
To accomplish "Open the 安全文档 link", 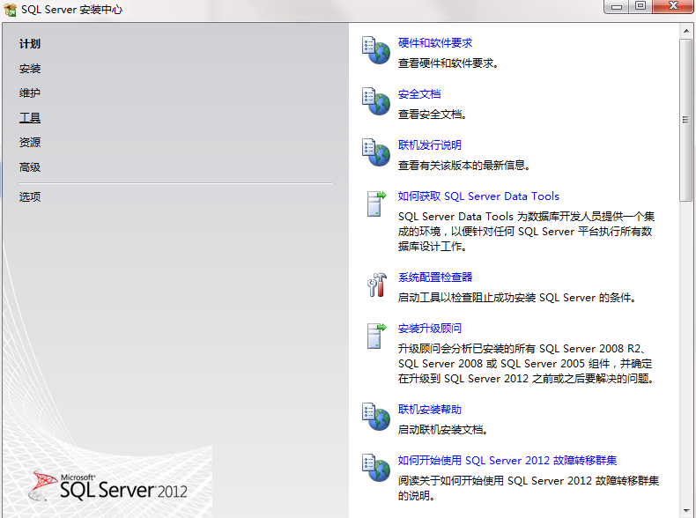I will click(x=419, y=94).
